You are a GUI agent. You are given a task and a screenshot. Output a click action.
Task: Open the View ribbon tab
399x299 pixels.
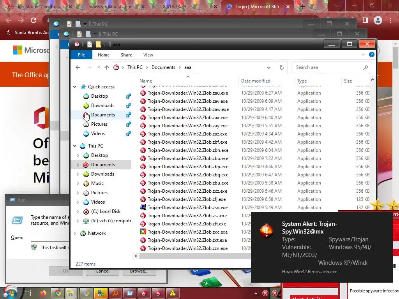(148, 55)
